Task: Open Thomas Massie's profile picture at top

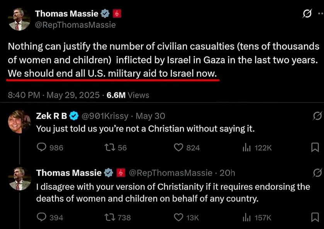Action: (19, 19)
